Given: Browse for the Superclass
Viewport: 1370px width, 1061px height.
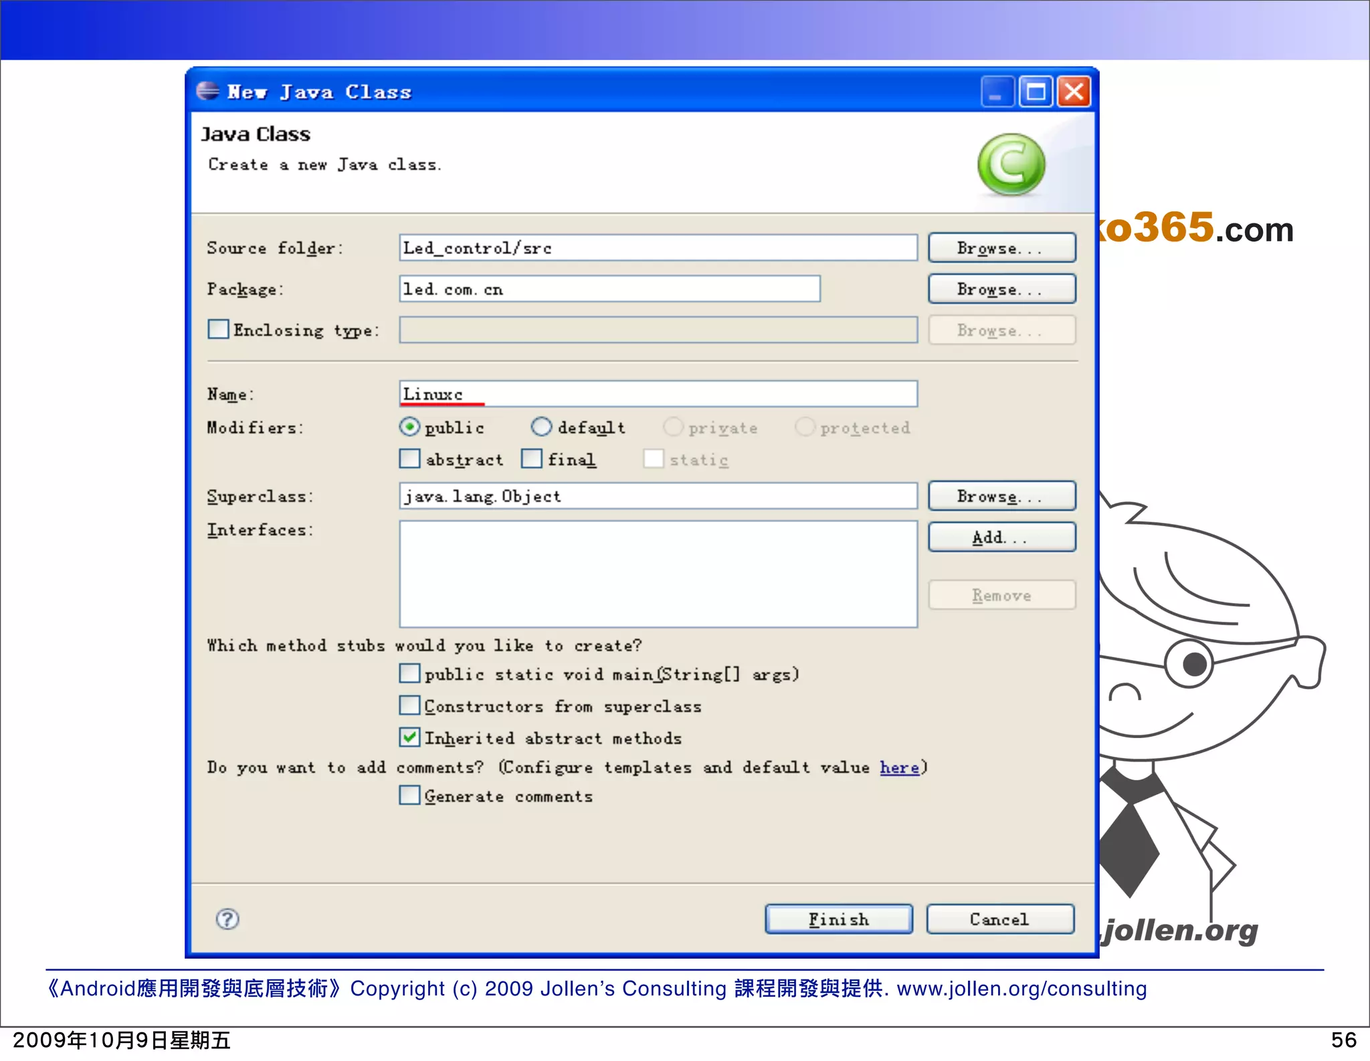Looking at the screenshot, I should [1001, 496].
